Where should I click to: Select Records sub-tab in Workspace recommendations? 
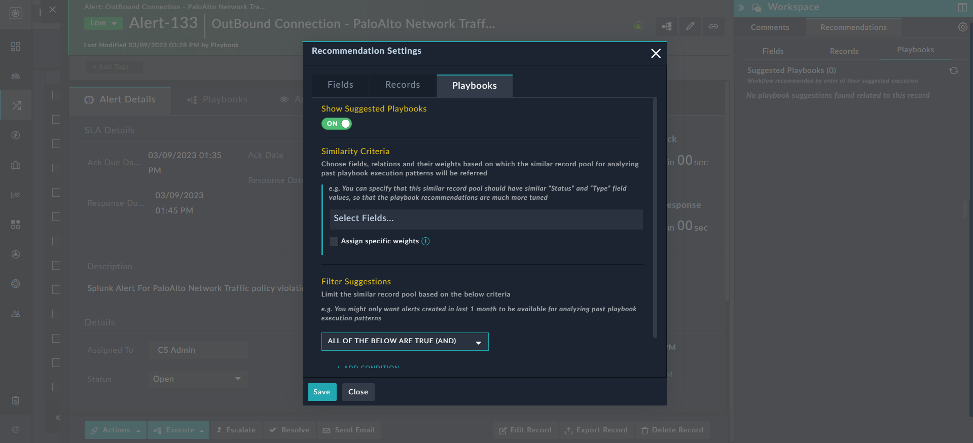click(844, 51)
